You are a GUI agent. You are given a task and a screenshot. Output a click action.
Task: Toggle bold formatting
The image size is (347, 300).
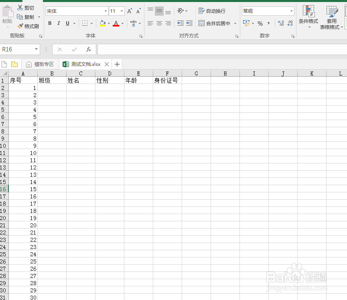pyautogui.click(x=50, y=23)
